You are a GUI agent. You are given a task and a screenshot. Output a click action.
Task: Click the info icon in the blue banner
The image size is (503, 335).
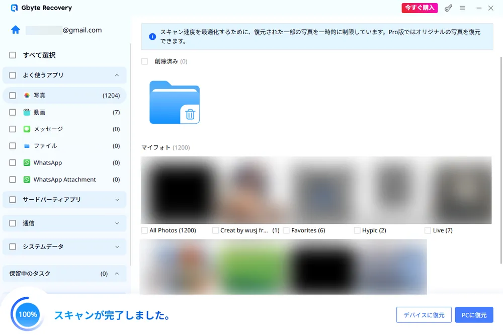(x=151, y=36)
